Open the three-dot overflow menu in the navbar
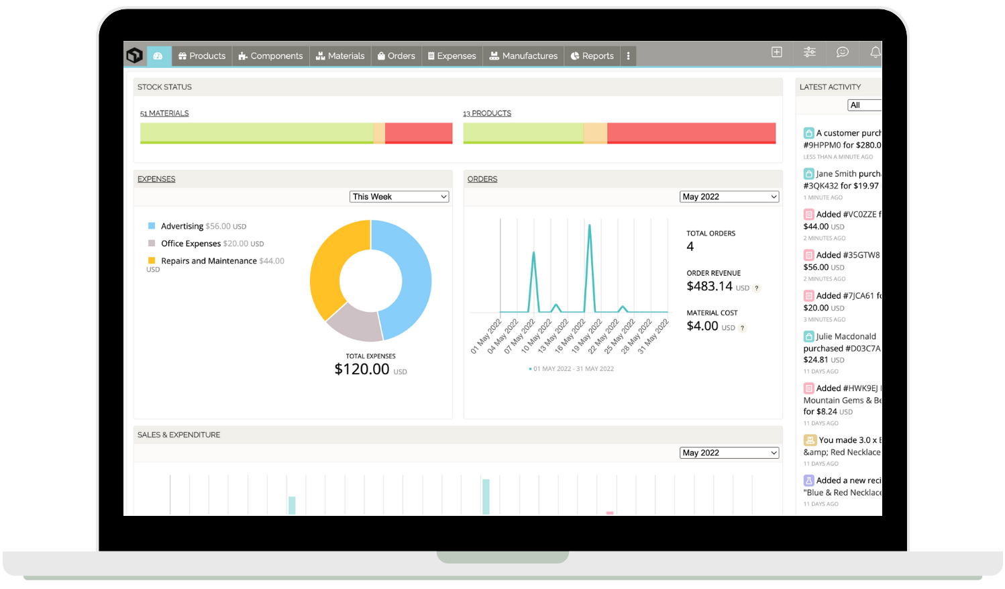The image size is (1005, 589). 628,56
